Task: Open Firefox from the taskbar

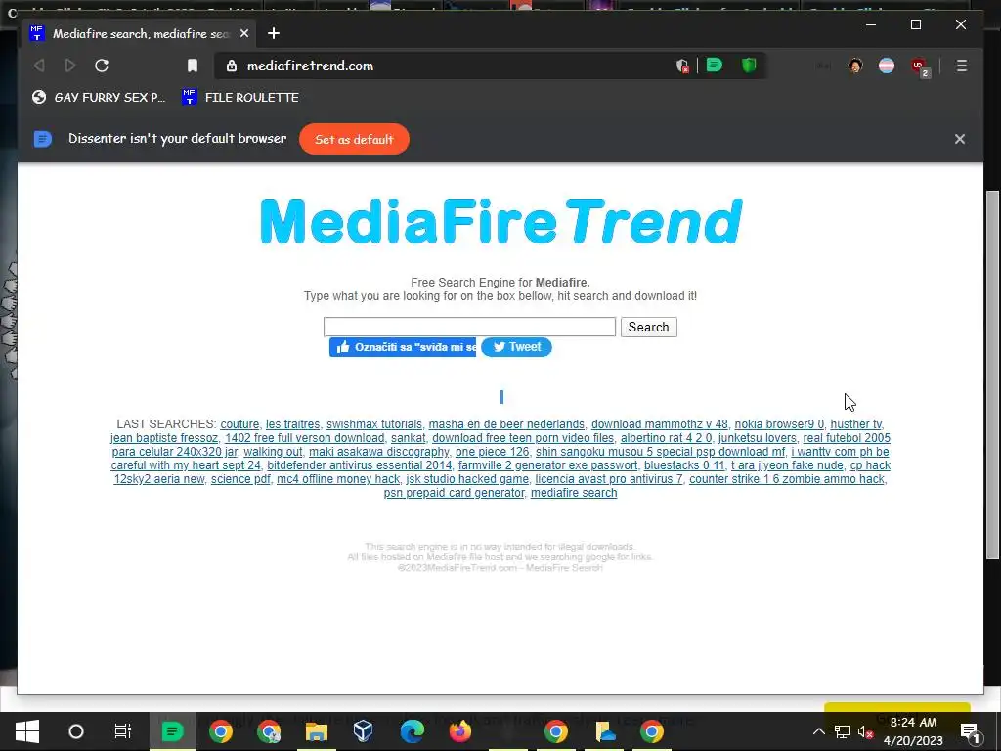Action: click(x=459, y=731)
